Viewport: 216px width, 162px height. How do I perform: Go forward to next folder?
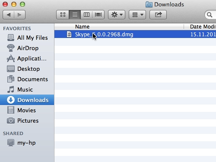(19, 15)
